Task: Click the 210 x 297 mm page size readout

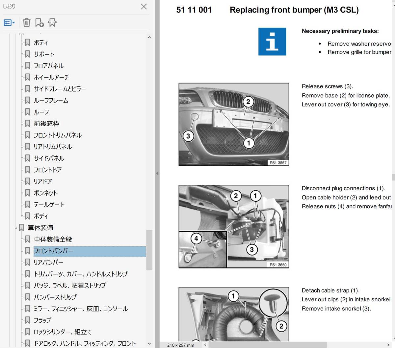Action: (x=181, y=345)
